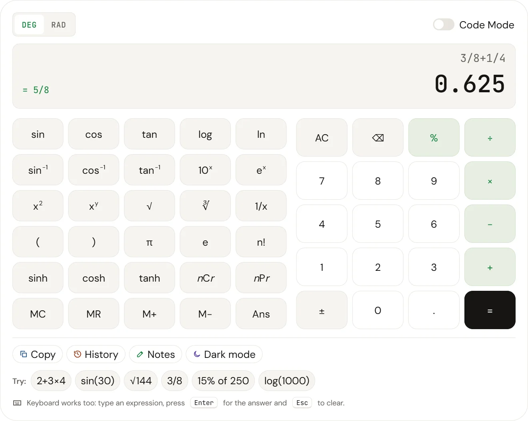Click the decimal point key
The image size is (528, 421).
pyautogui.click(x=434, y=310)
